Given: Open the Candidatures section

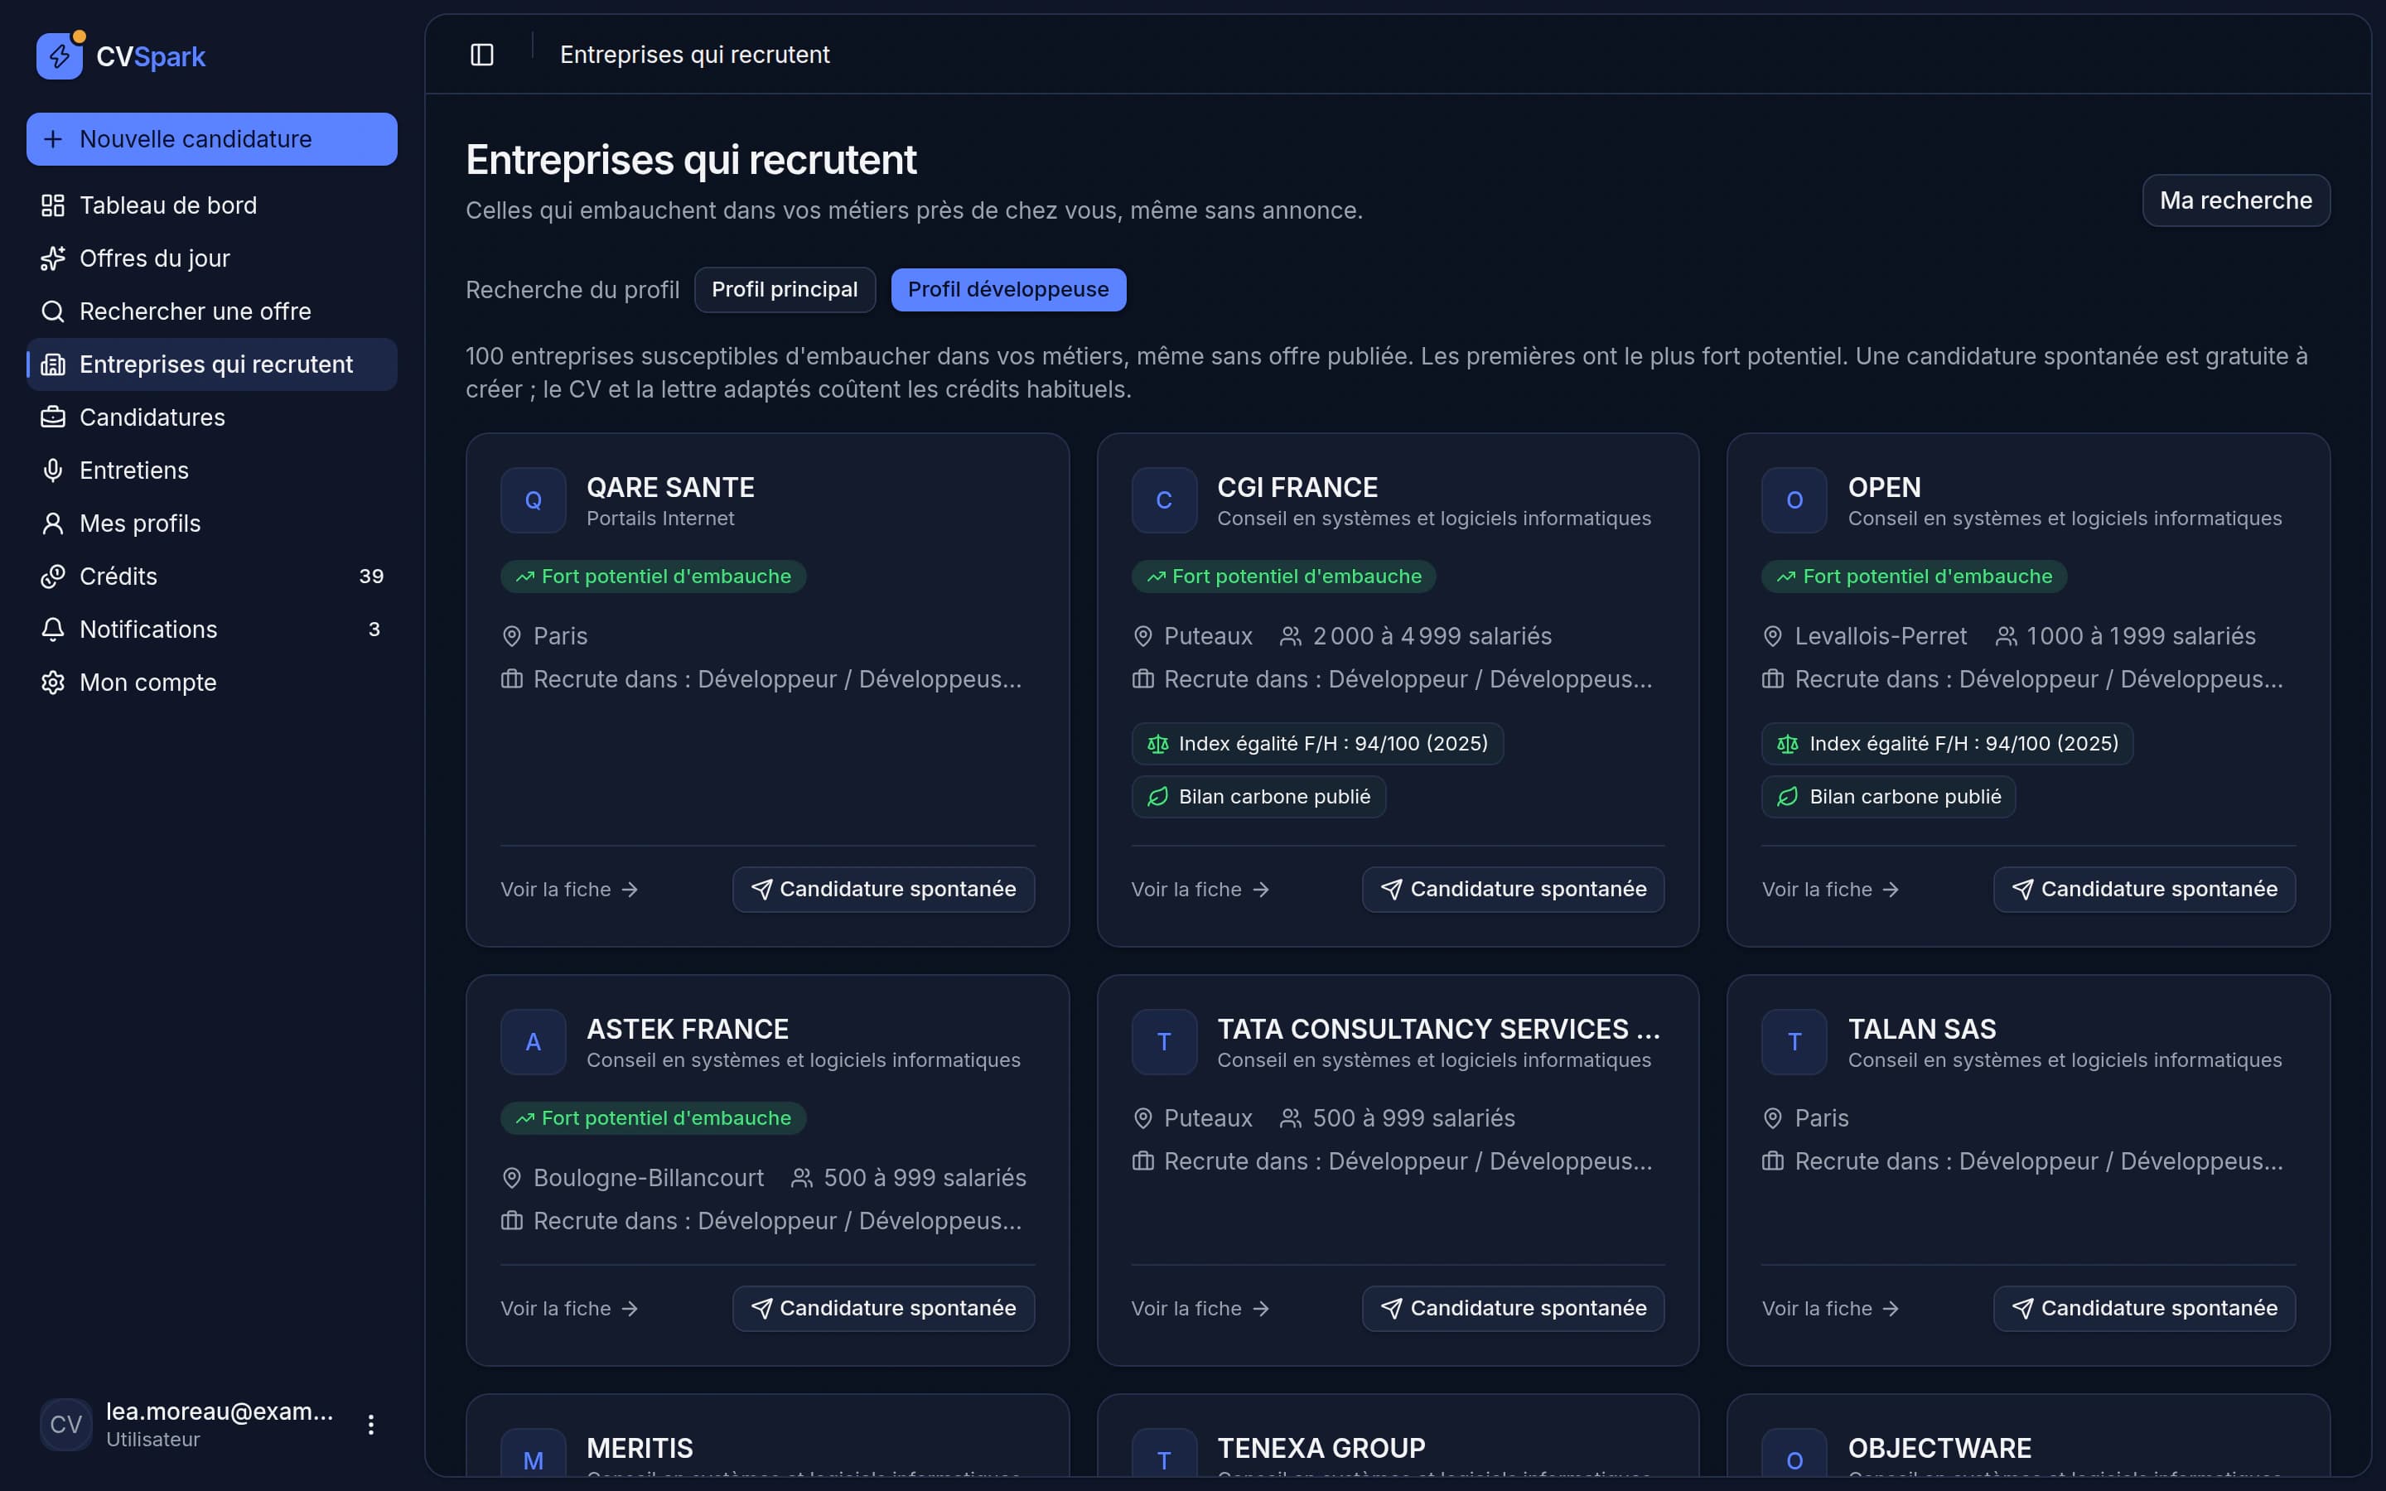Looking at the screenshot, I should click(x=212, y=417).
